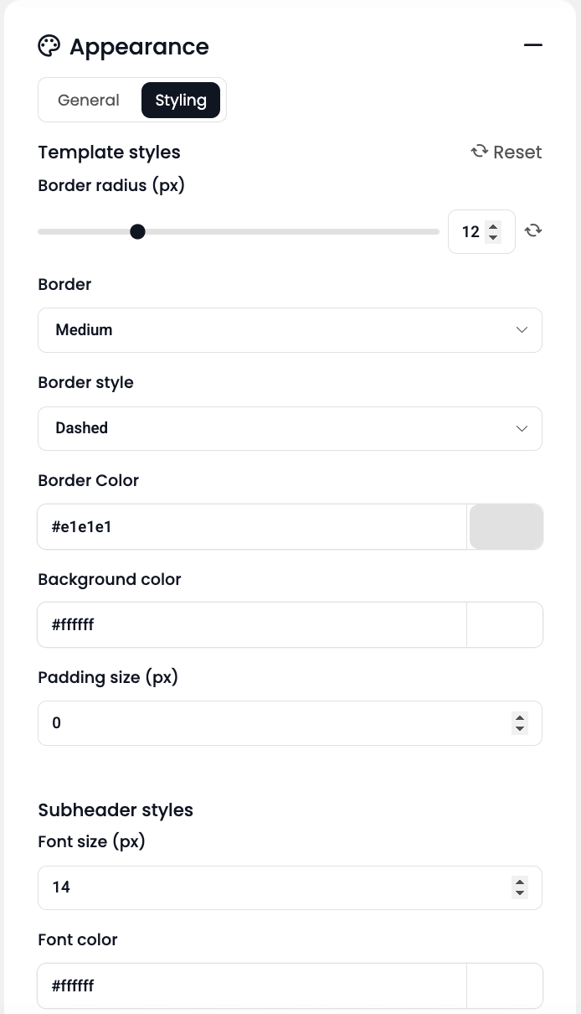Expand the Border style Dashed dropdown
The image size is (581, 1014).
pos(290,428)
